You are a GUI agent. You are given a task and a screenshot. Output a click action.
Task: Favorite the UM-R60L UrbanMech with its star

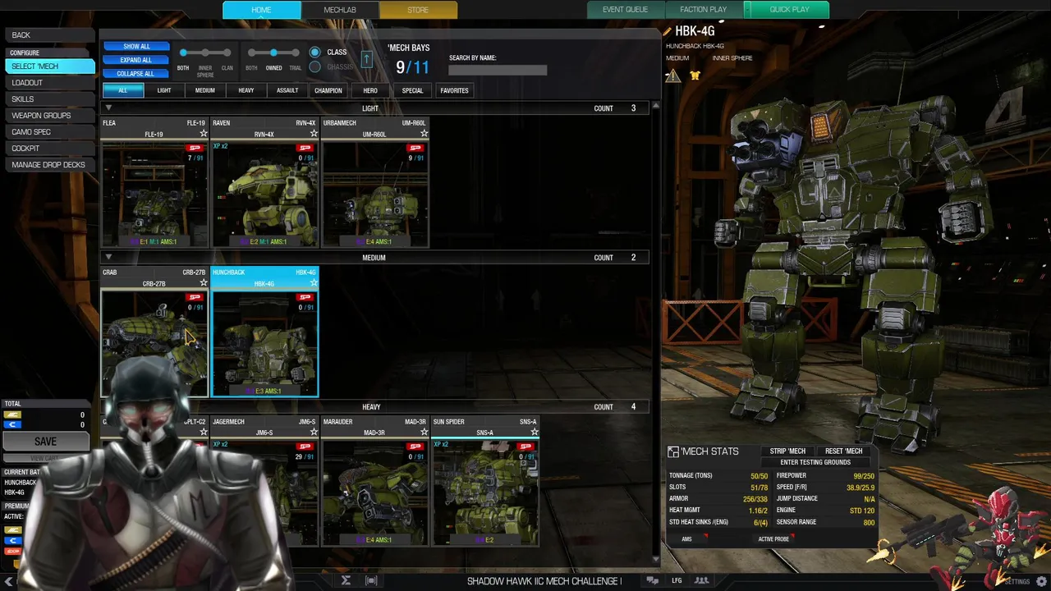424,133
